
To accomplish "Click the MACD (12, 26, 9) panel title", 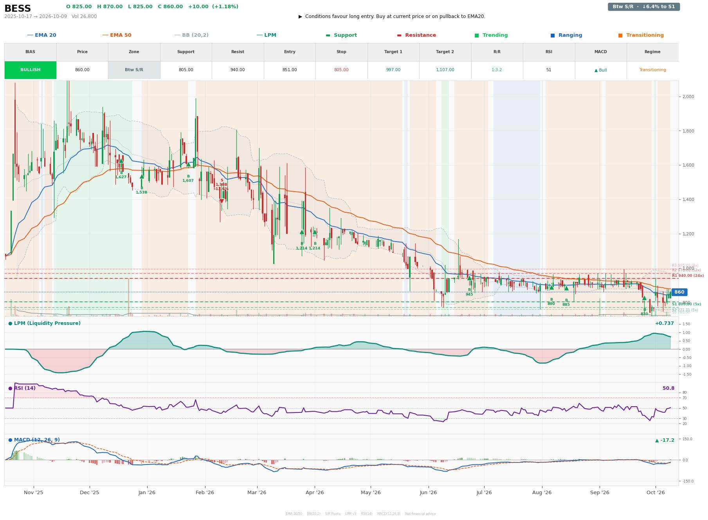I will click(34, 440).
